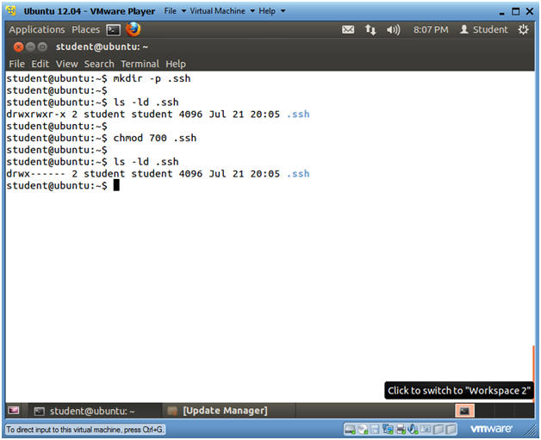Open Firefox from the top panel
Image resolution: width=541 pixels, height=440 pixels.
coord(134,29)
